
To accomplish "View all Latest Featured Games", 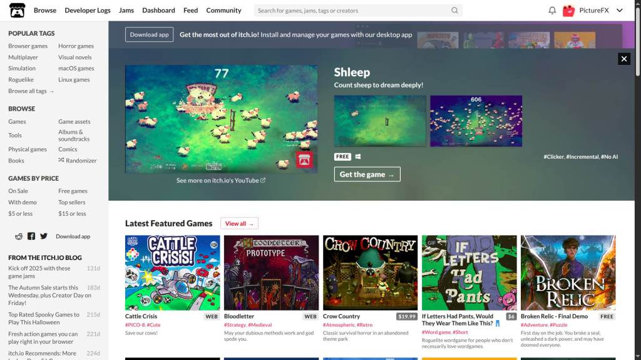I will point(239,223).
